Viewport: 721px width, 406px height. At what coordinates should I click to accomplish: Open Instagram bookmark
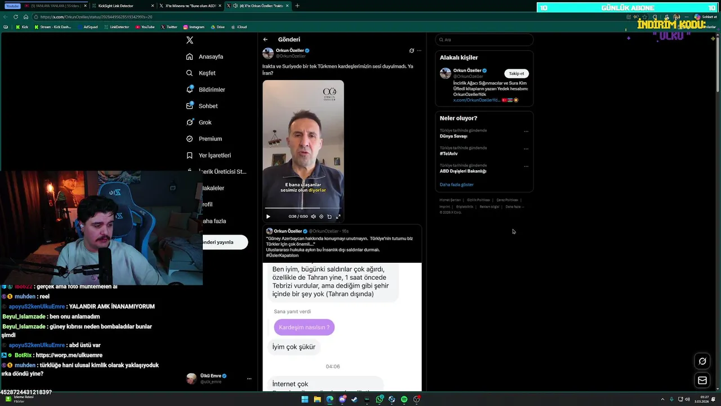coord(194,27)
